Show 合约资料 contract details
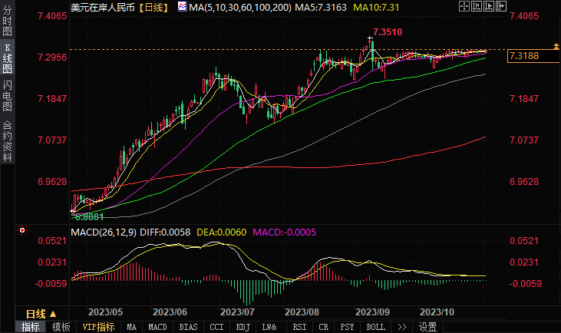Screen dimensions: 561x333 (x=7, y=141)
